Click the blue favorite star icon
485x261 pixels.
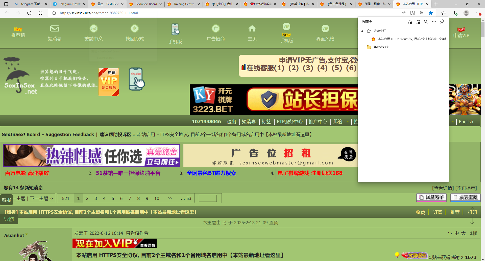tap(431, 13)
